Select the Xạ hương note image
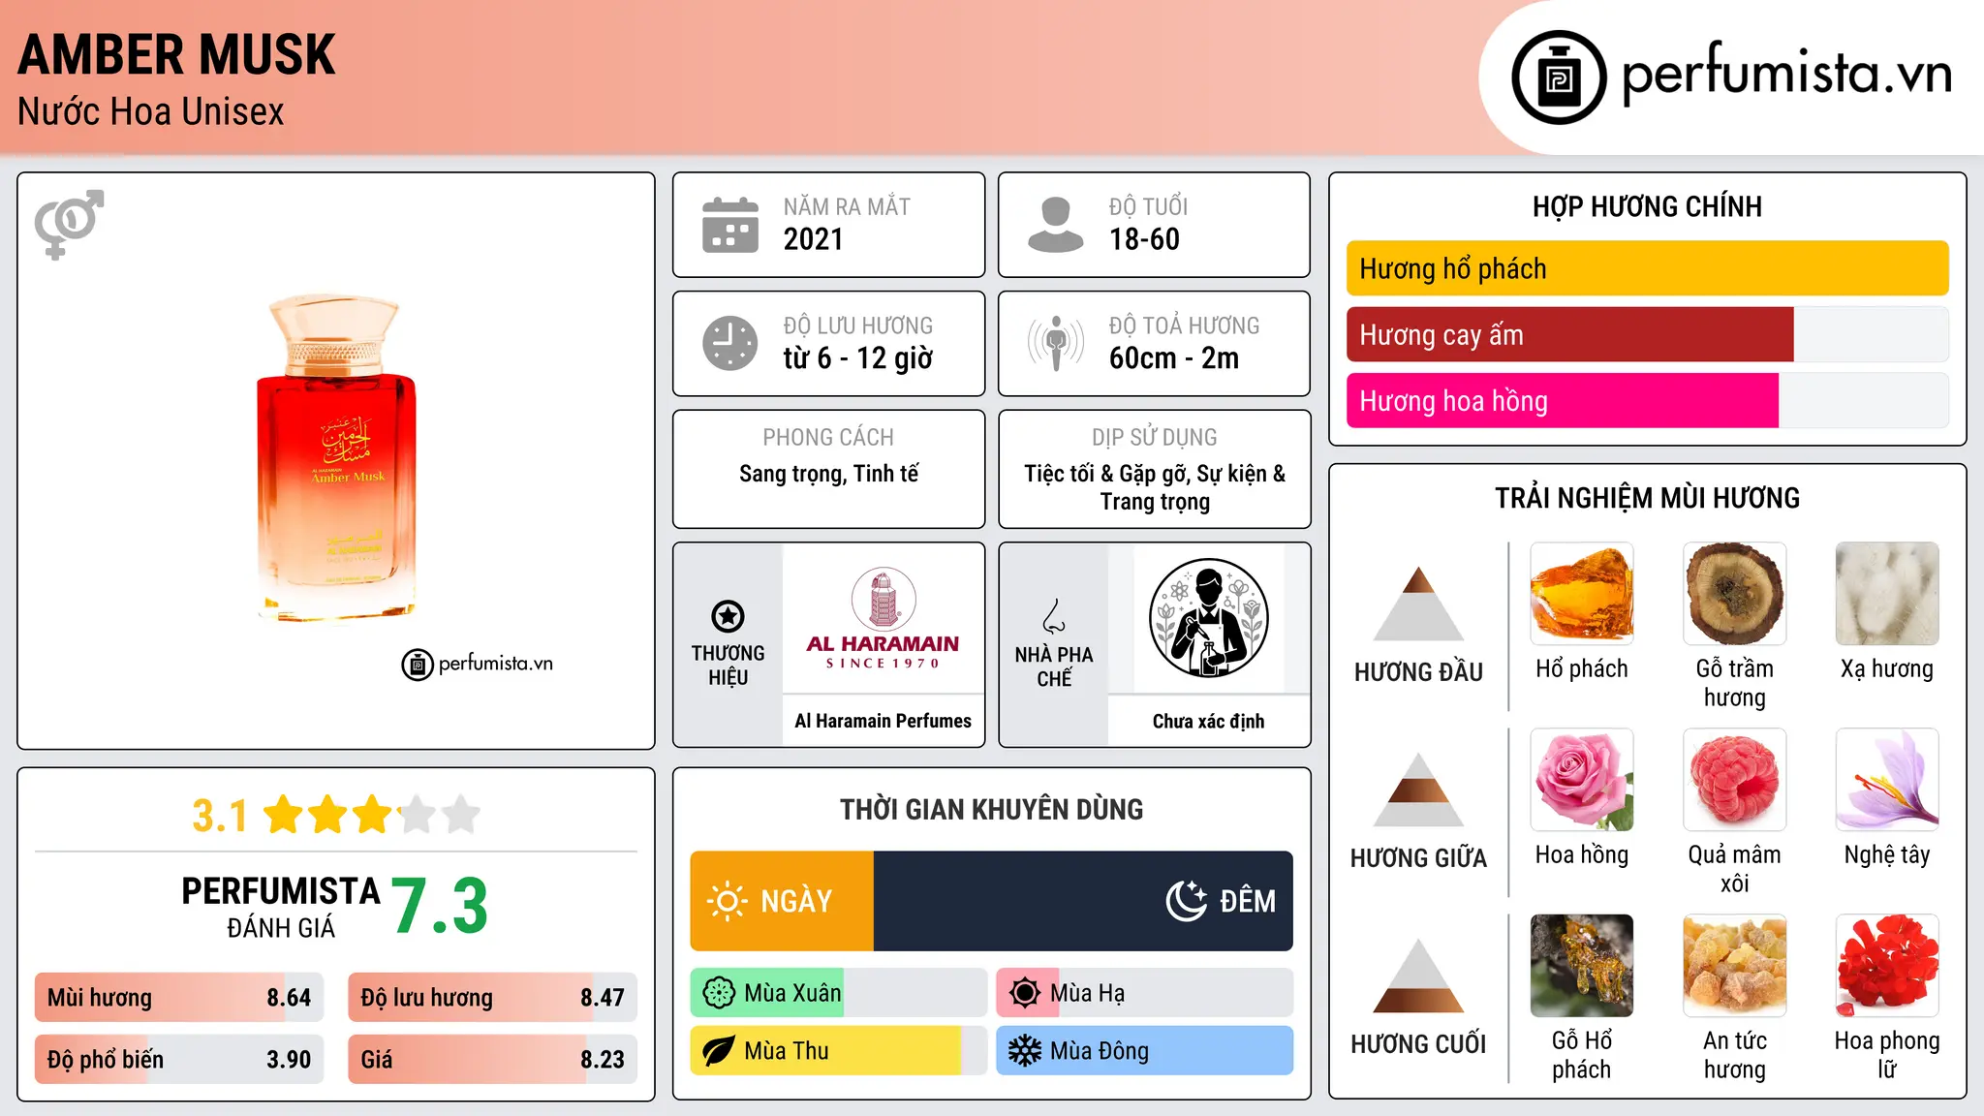This screenshot has width=1984, height=1116. coord(1887,594)
